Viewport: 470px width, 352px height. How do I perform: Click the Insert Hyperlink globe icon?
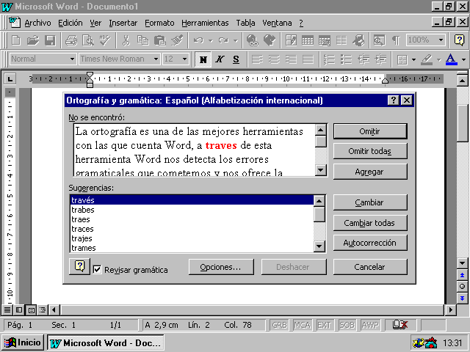253,40
